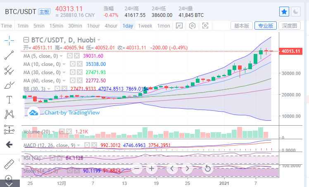Open settings for Volume indicator

62,132
